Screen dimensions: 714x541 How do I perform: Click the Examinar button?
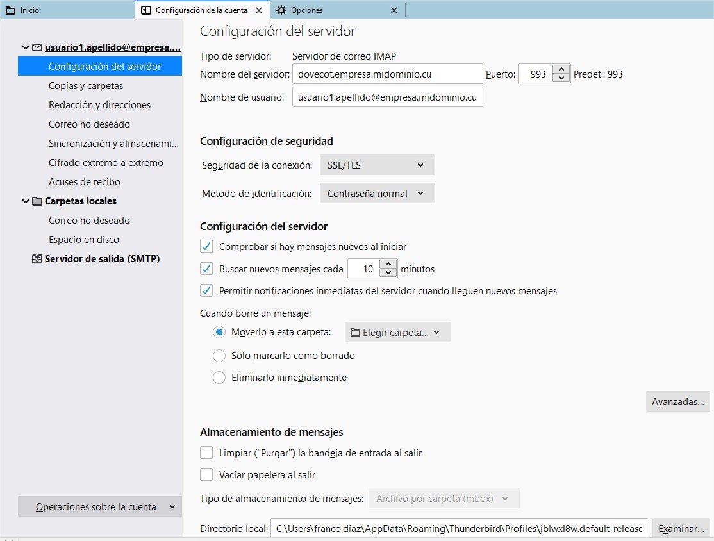[681, 528]
